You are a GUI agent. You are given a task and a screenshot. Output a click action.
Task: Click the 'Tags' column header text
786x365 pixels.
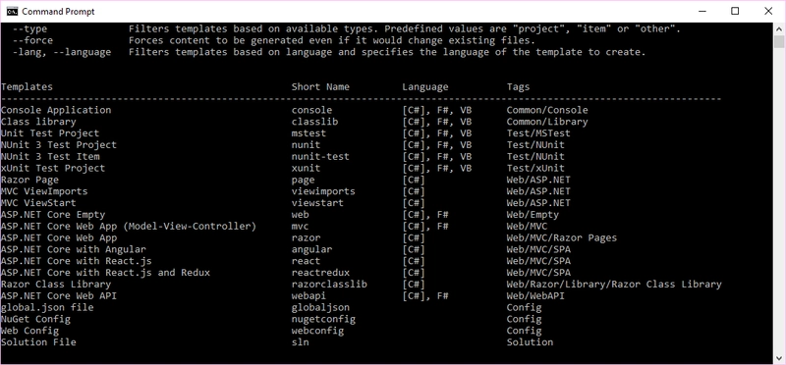click(518, 87)
